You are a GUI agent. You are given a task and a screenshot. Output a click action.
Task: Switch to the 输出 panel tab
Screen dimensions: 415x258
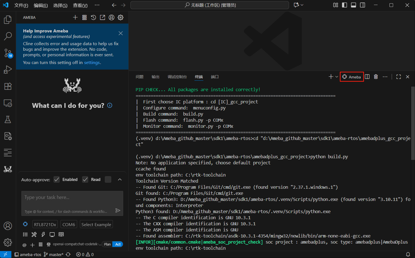click(x=155, y=77)
